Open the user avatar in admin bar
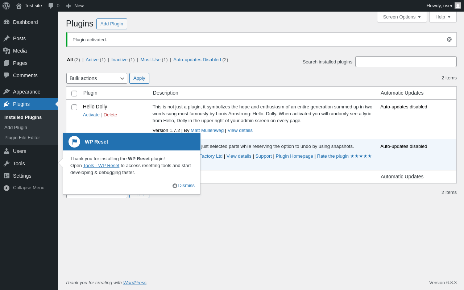464x290 pixels. [x=458, y=5]
